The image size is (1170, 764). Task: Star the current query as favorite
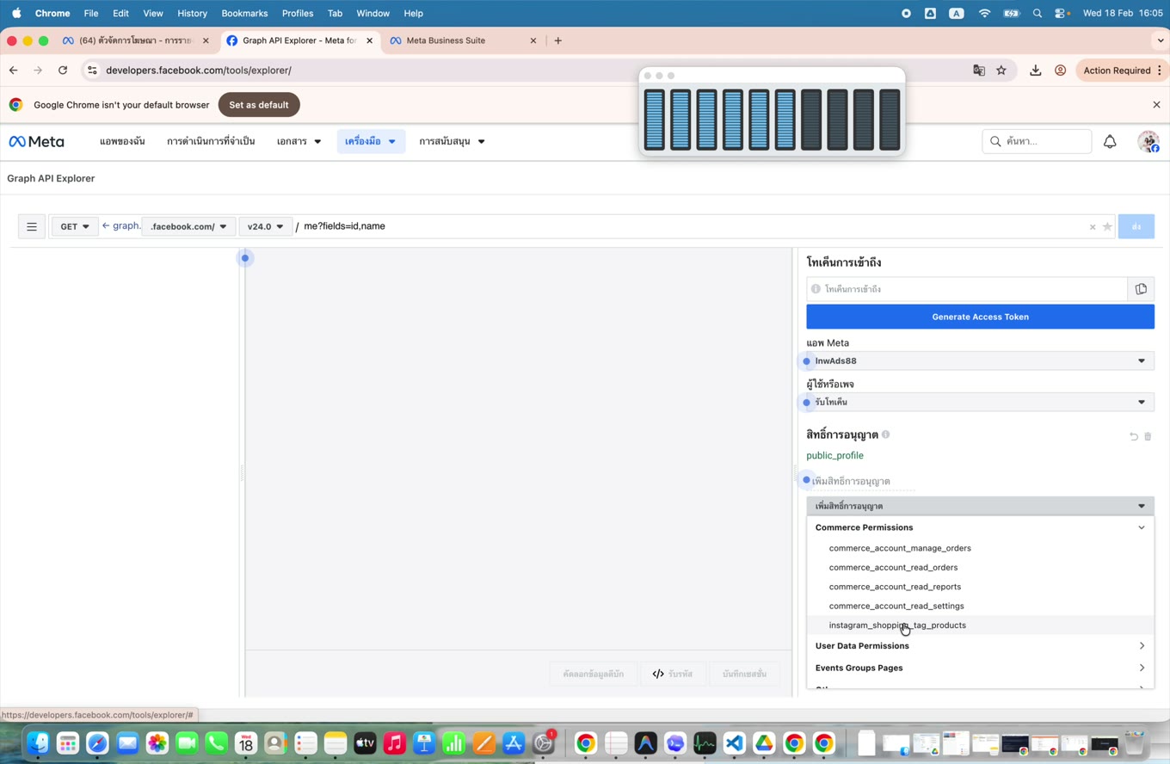(1107, 227)
